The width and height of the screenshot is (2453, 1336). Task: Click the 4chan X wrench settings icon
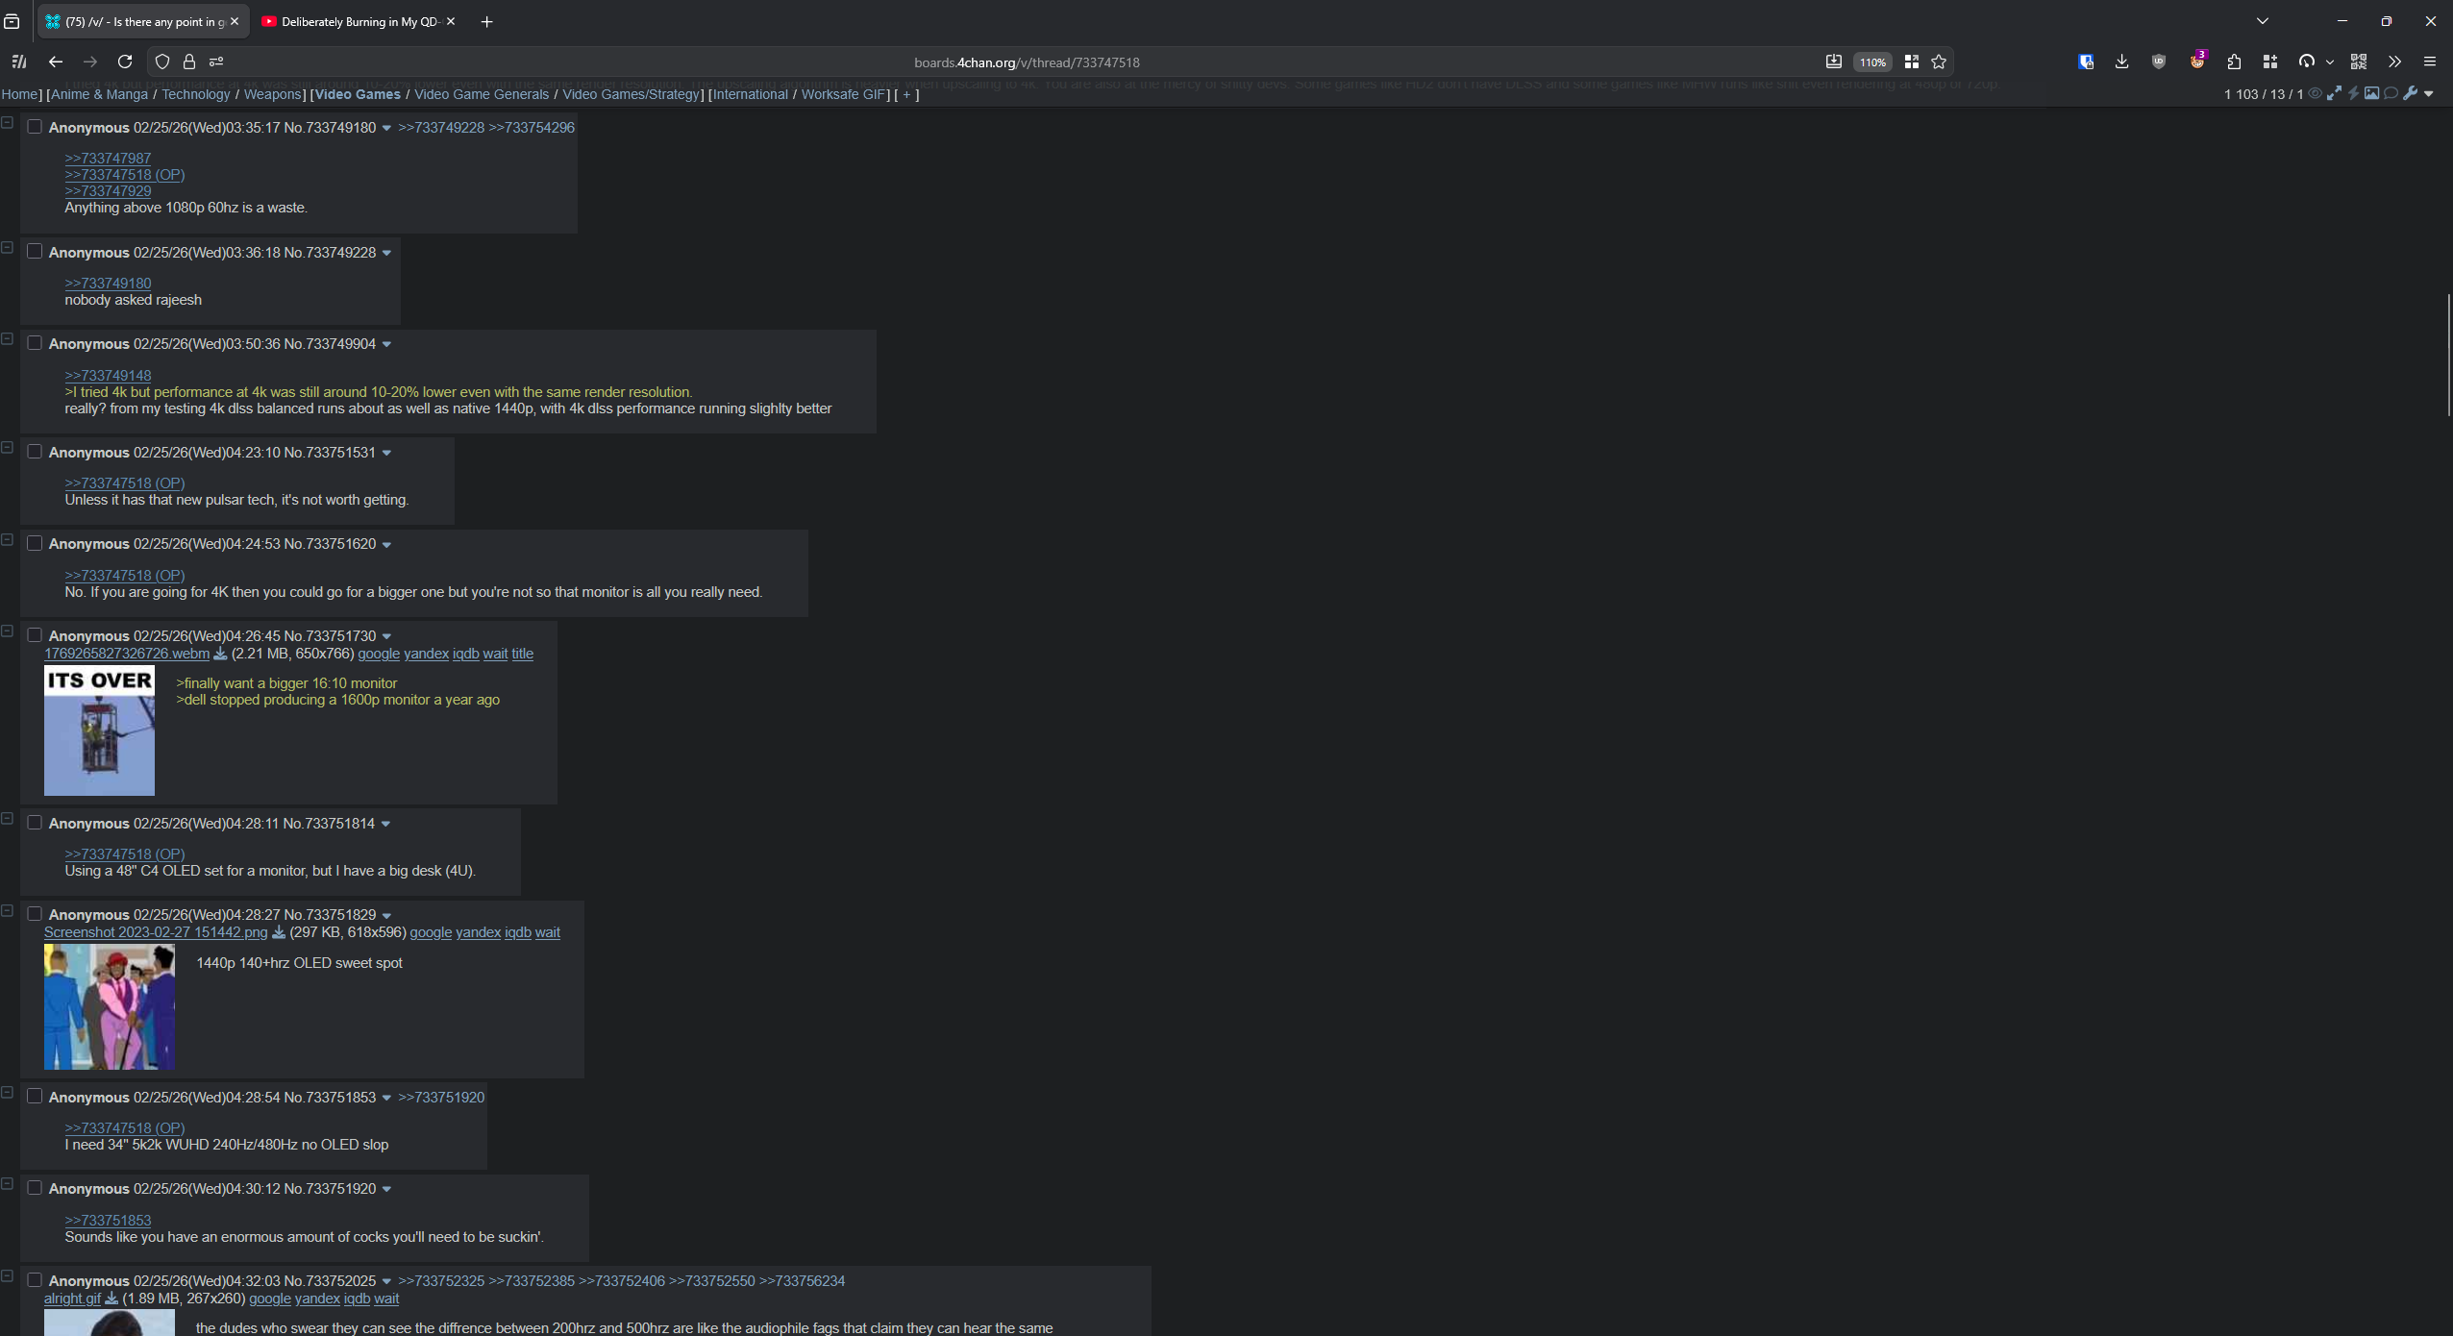tap(2410, 93)
